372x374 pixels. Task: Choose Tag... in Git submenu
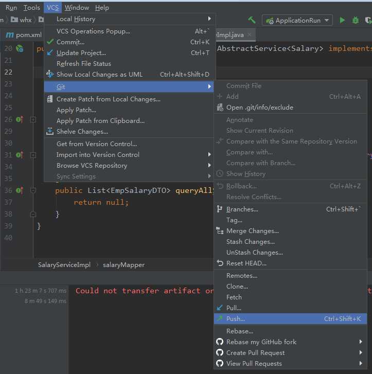290,220
